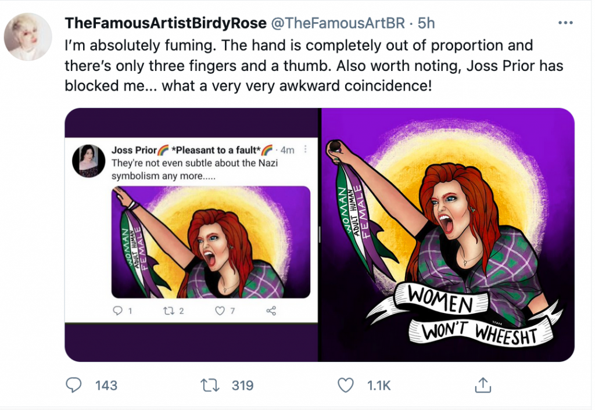This screenshot has height=410, width=595.
Task: Click Joss Prior avatar in embedded screenshot
Action: point(88,160)
